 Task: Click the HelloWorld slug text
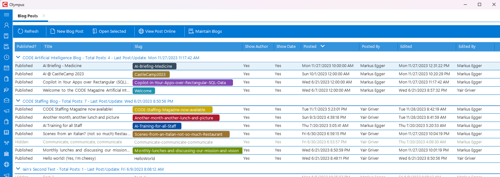[144, 158]
